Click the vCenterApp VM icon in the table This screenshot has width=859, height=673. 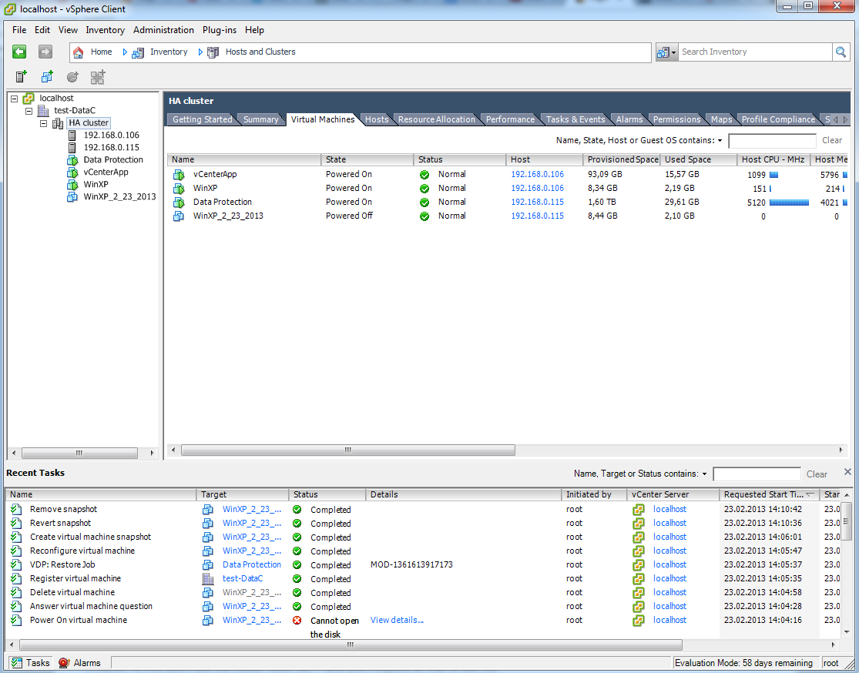click(179, 175)
